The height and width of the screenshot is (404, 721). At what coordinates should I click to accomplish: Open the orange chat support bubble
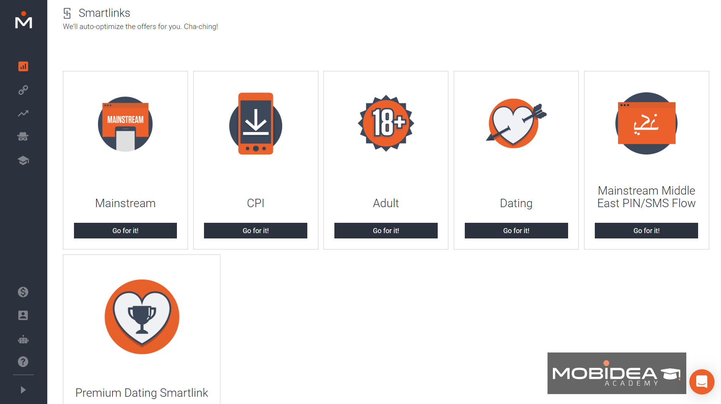(x=702, y=381)
